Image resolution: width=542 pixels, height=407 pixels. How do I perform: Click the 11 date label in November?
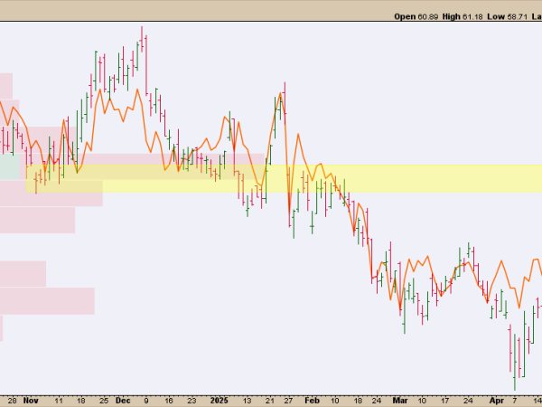(59, 401)
